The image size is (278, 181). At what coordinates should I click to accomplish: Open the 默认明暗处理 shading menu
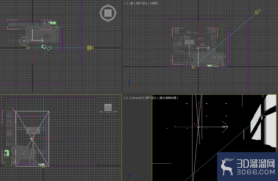(168, 98)
